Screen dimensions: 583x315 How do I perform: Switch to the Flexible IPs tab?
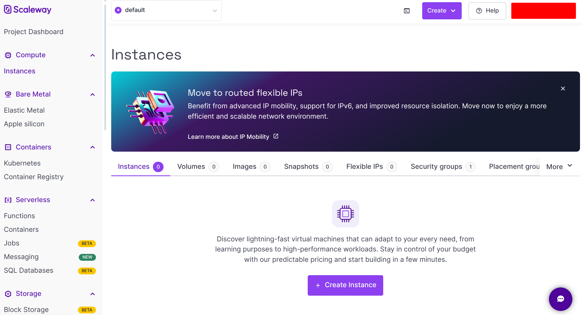click(x=371, y=167)
